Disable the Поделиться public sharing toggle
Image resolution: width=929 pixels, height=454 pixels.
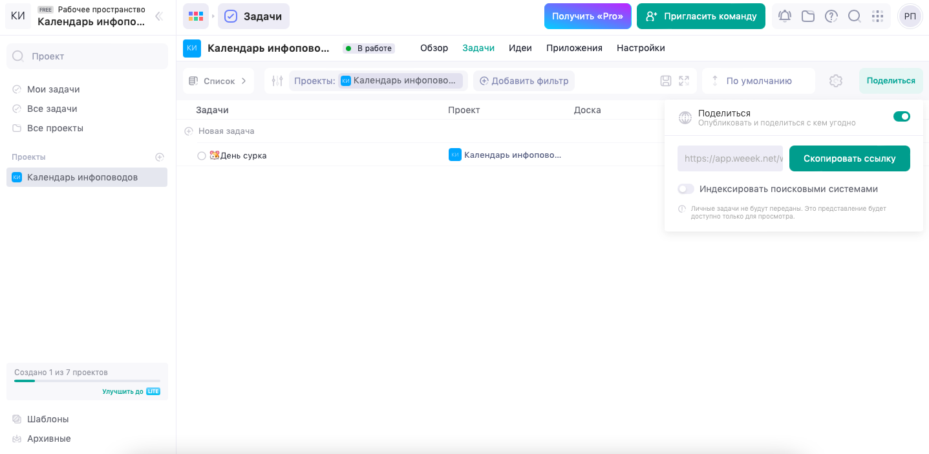click(901, 116)
